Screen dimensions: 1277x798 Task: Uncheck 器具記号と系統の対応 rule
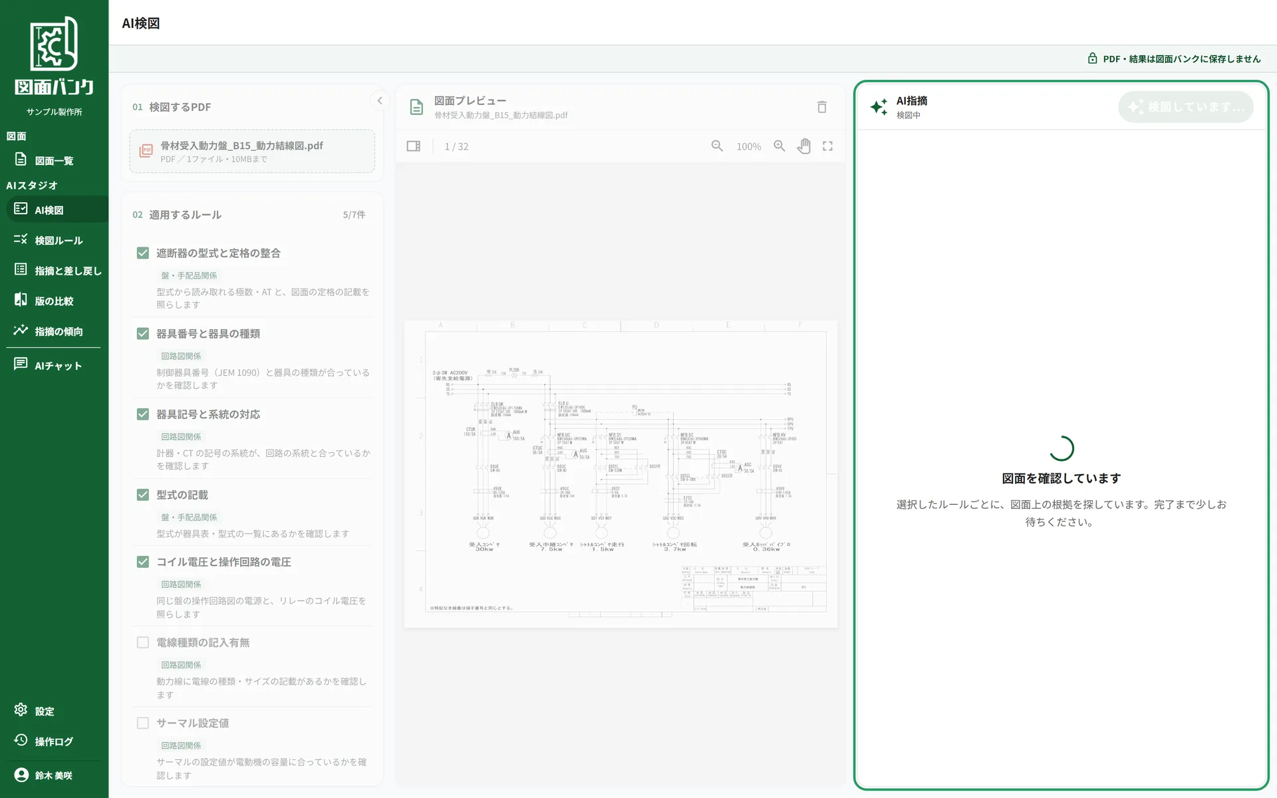[142, 414]
